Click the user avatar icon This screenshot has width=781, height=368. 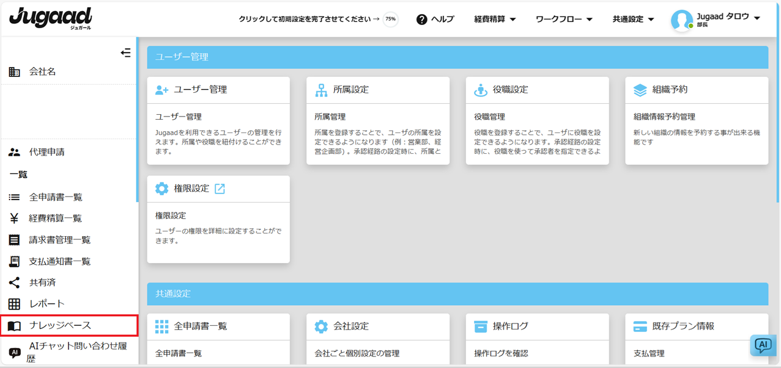pyautogui.click(x=681, y=20)
